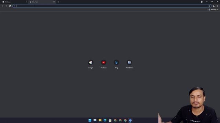Viewport: 220px width, 123px height.
Task: Open the Reading list
Action: (x=213, y=10)
